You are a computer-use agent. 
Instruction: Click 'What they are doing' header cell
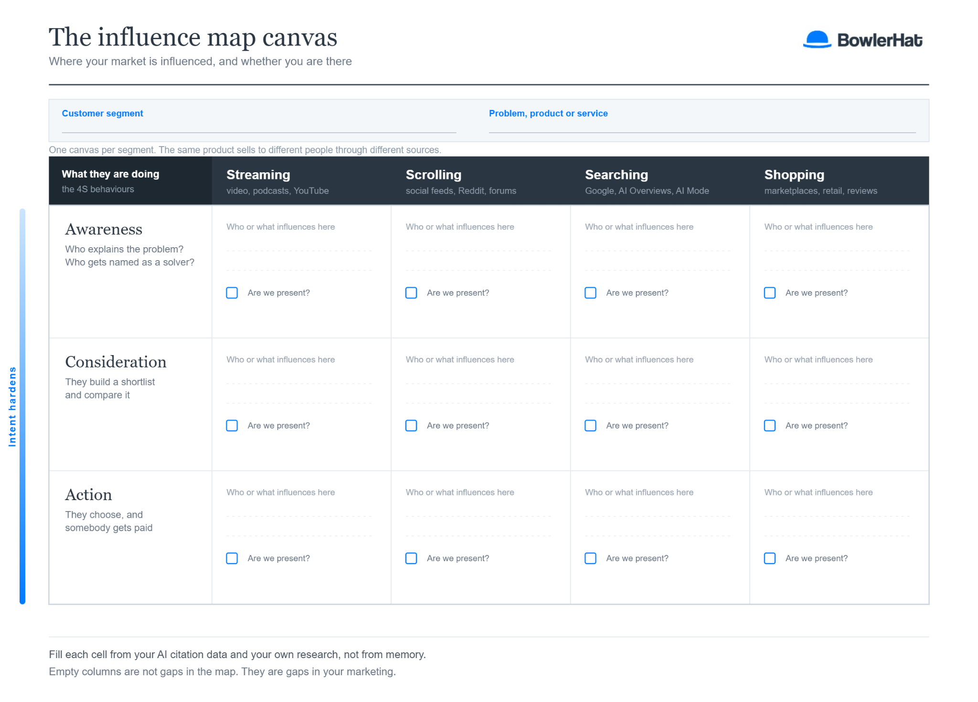(x=130, y=181)
